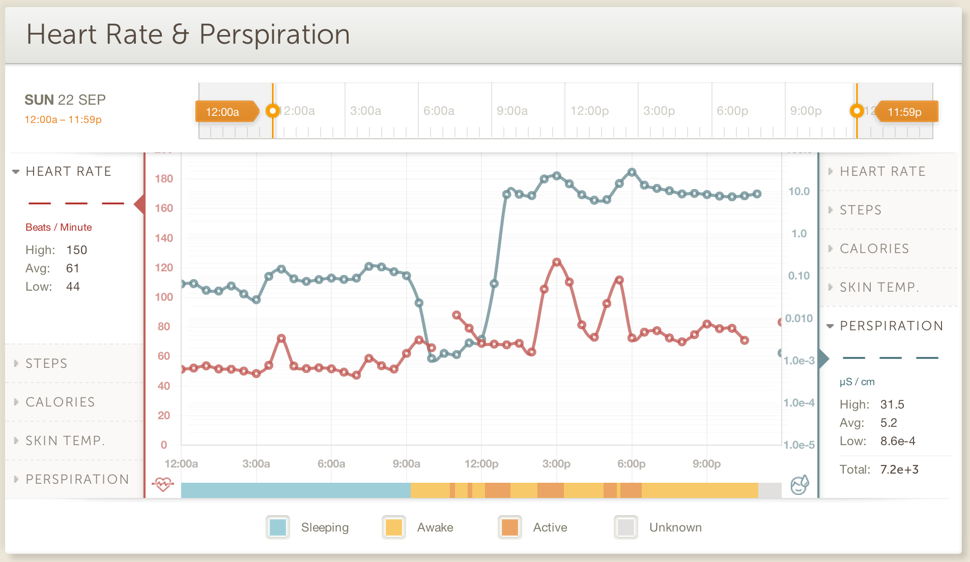Expand the left Calories section
The width and height of the screenshot is (970, 562).
(x=60, y=402)
